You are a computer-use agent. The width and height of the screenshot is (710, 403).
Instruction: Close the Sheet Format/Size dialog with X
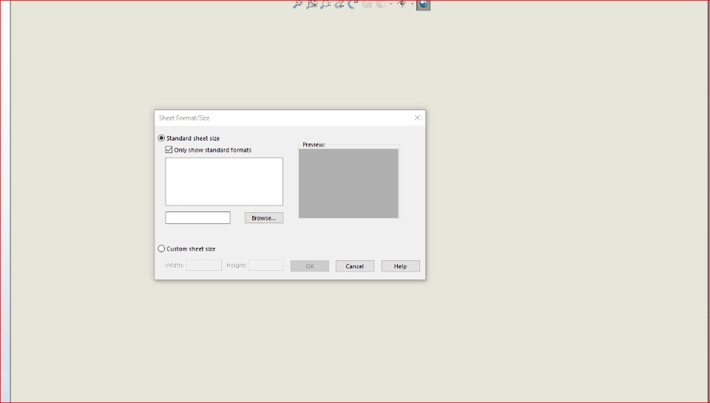click(417, 118)
